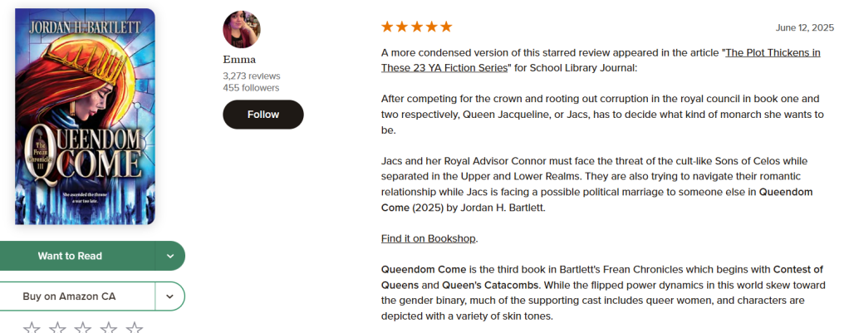849x333 pixels.
Task: Rate the book two stars
Action: tap(57, 328)
